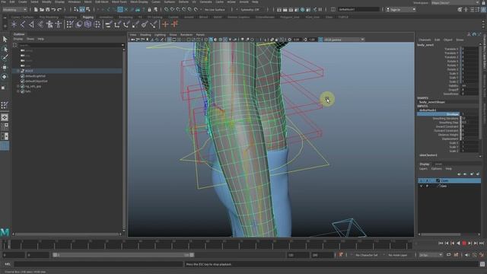Click the playback range slider bar

tap(123, 255)
